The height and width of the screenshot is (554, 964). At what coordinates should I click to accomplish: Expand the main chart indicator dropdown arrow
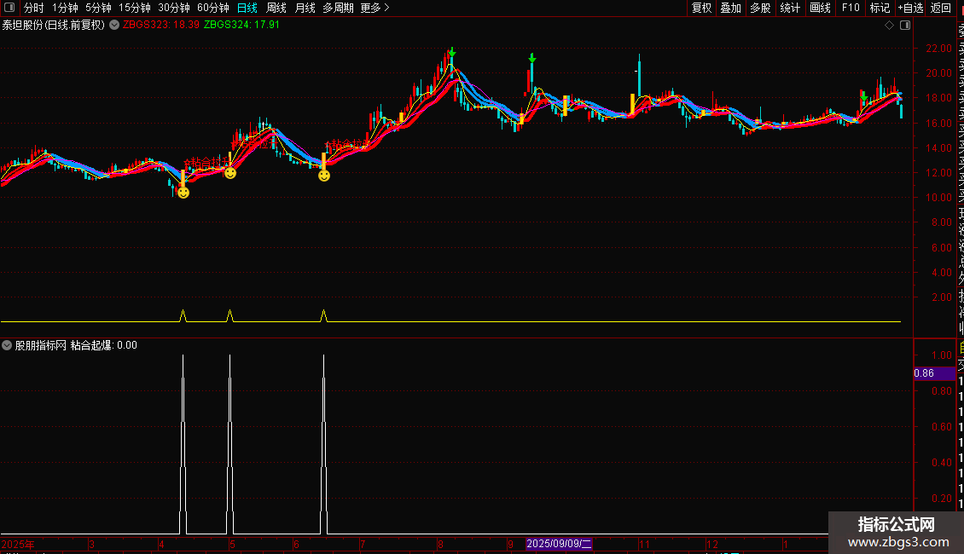coord(114,25)
